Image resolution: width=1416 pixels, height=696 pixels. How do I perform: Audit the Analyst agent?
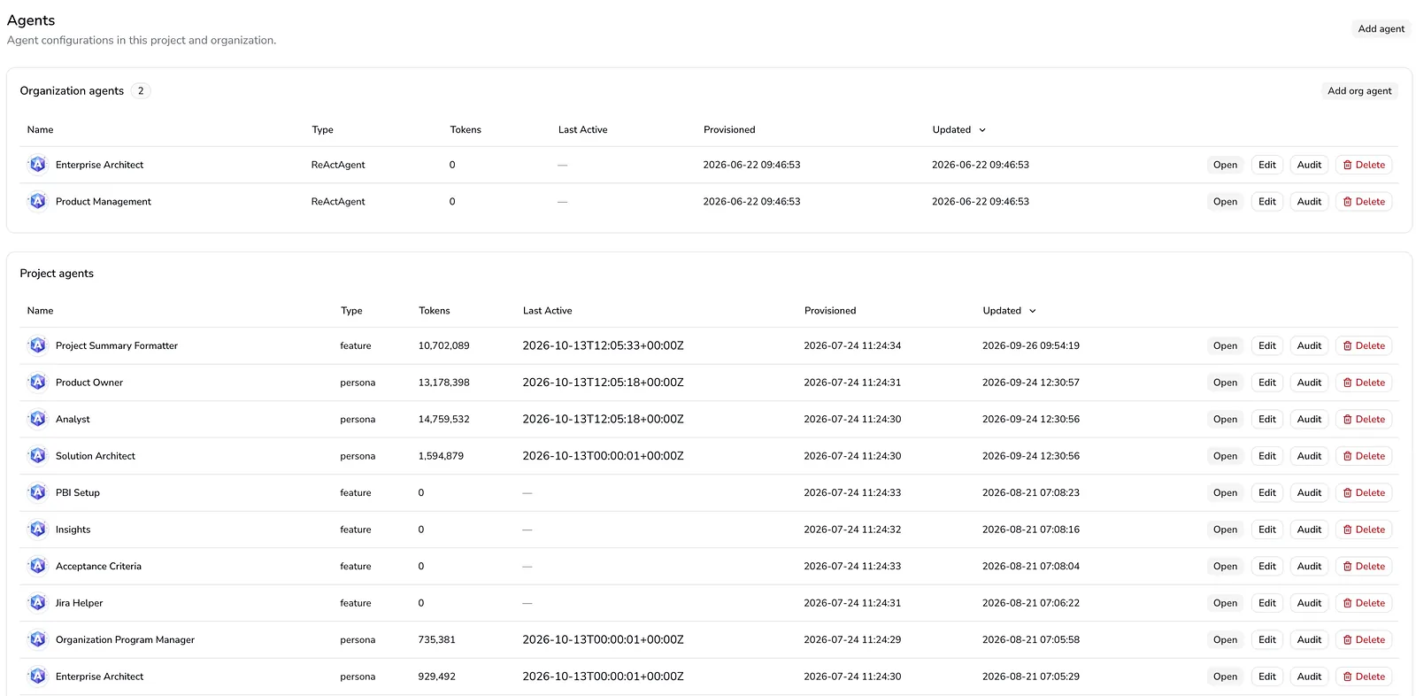[1309, 419]
